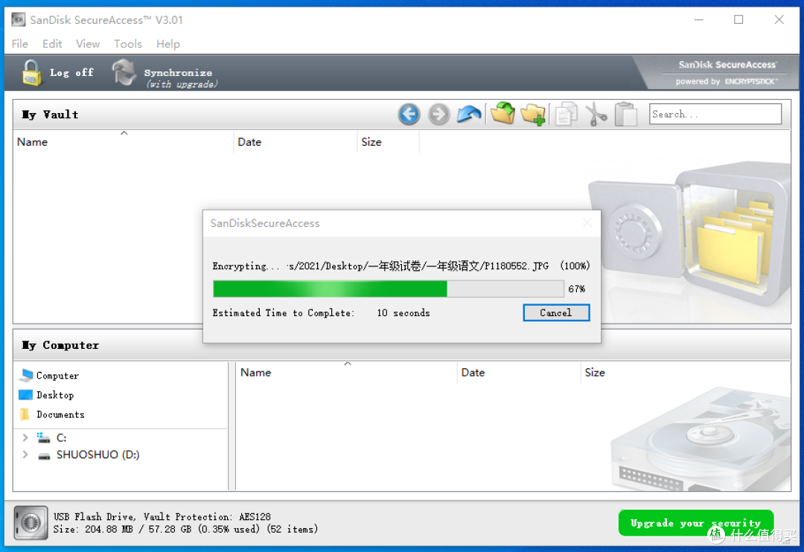Expand the SHUOSHUO (D:) tree node

(25, 455)
